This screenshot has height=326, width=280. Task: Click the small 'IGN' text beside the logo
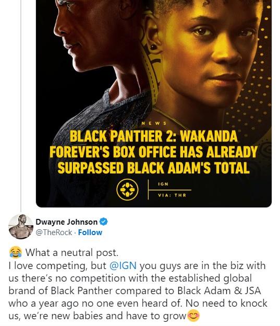pos(163,184)
